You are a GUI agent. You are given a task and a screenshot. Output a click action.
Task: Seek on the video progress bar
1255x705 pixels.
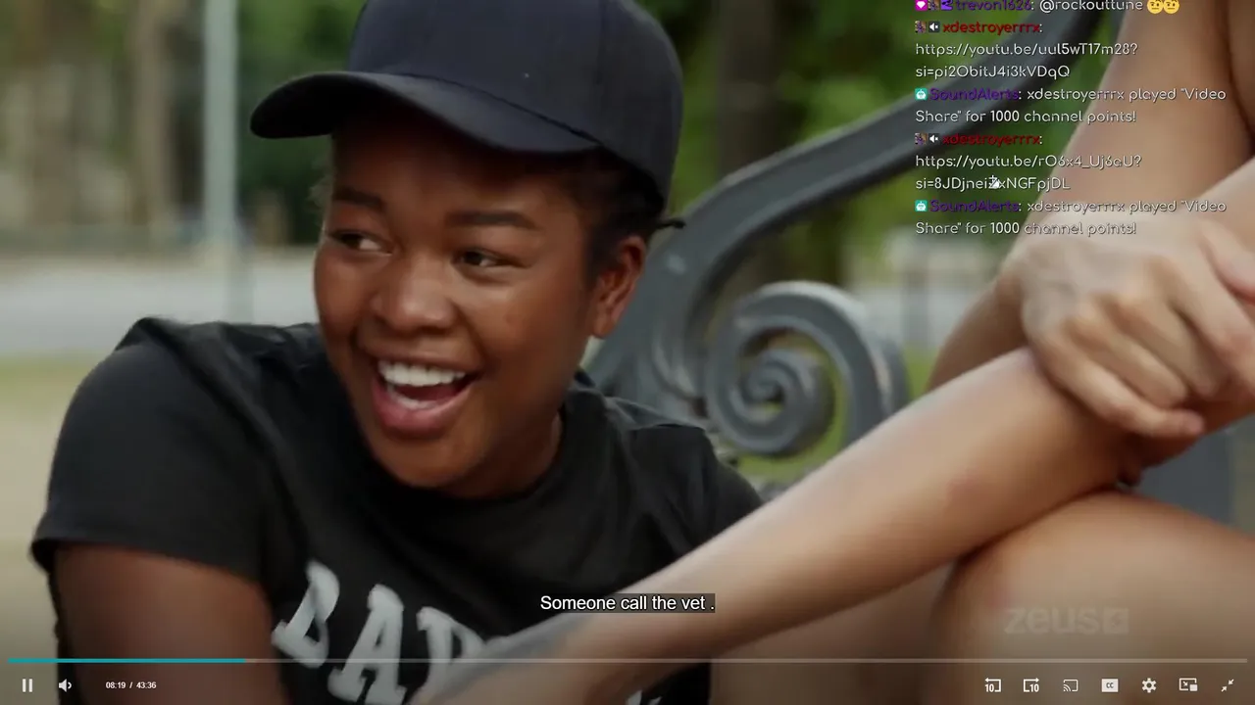627,661
